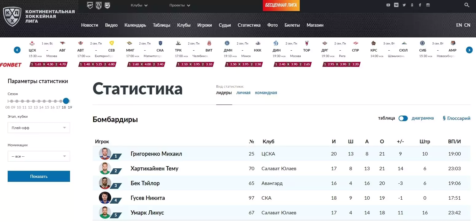Viewport: 476px width, 222px height.
Task: Open the VHL league icon
Action: pyautogui.click(x=90, y=5)
